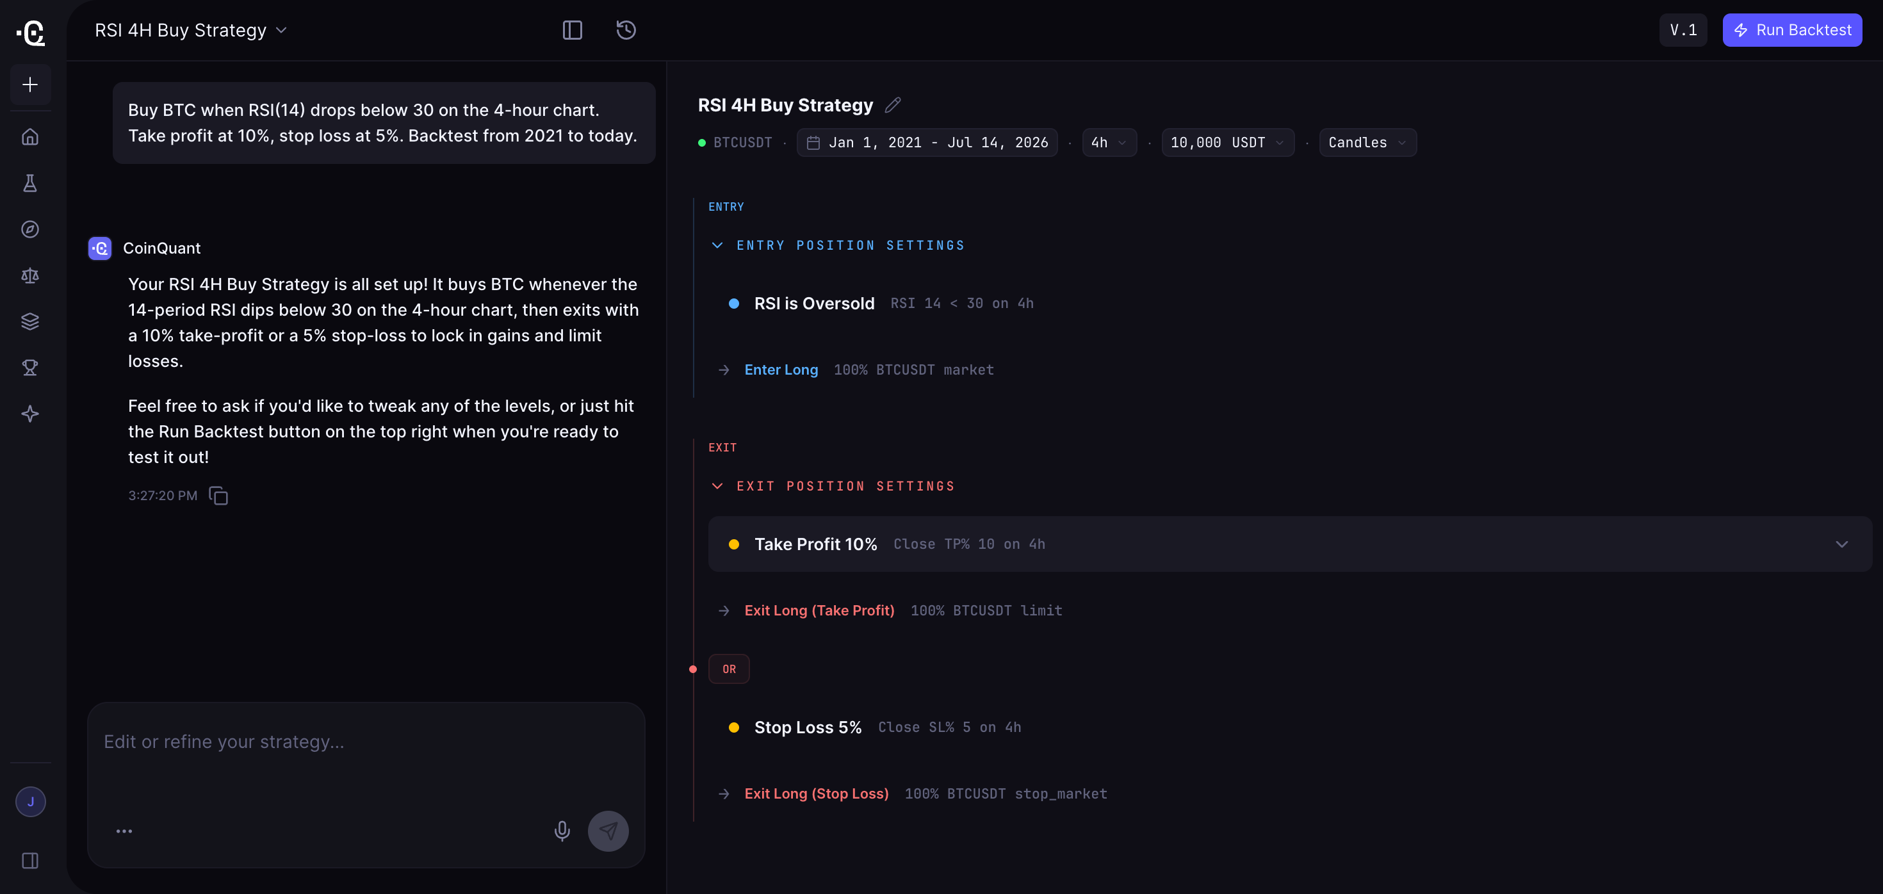Open the sparkle star icon
Screen dimensions: 1883x894
[30, 414]
